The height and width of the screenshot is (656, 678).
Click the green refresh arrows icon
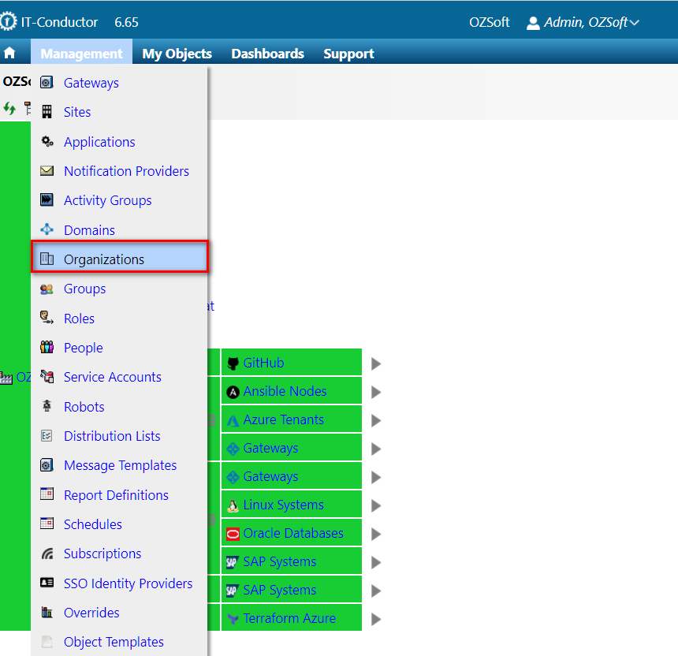pyautogui.click(x=9, y=108)
